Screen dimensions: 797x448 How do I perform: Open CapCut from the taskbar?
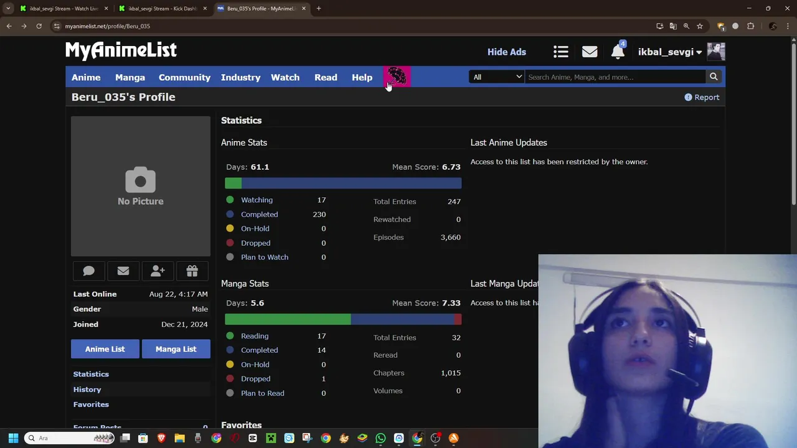pyautogui.click(x=252, y=438)
